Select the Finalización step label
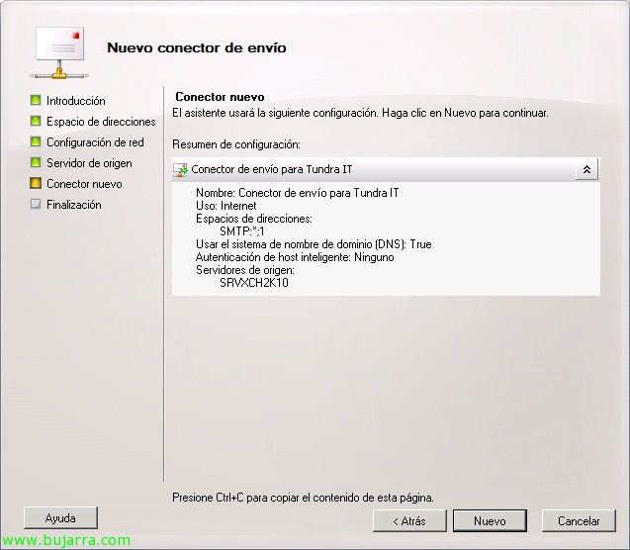Screen dimensions: 630x550 74,205
